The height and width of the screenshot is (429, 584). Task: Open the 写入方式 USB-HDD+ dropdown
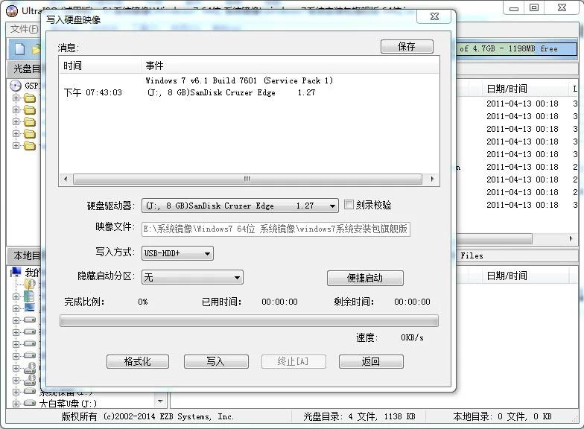pos(177,253)
